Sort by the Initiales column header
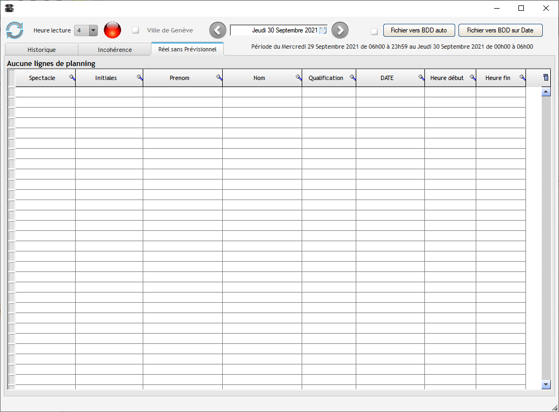Image resolution: width=559 pixels, height=412 pixels. (x=106, y=78)
